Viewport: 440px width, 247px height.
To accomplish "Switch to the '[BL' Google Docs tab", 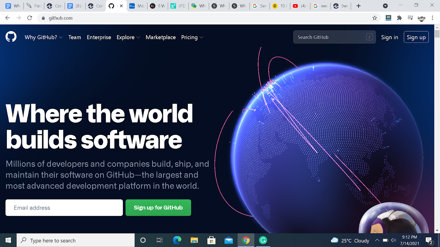I will [x=75, y=6].
